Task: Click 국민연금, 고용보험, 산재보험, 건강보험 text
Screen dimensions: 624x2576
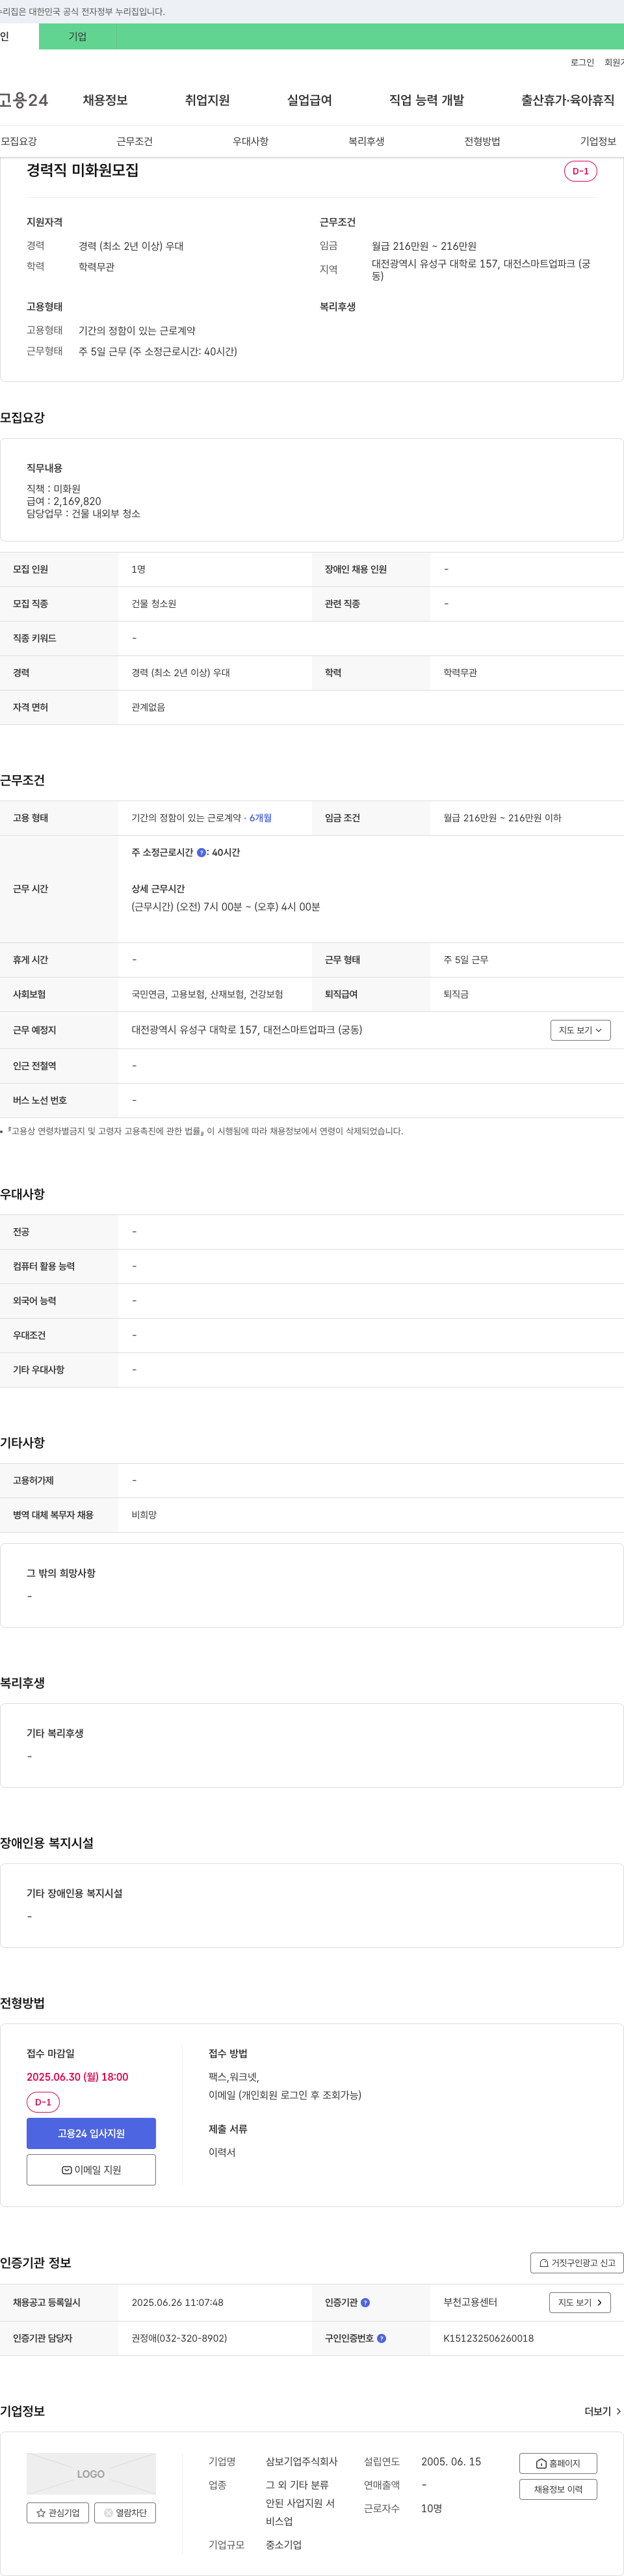Action: click(x=207, y=994)
